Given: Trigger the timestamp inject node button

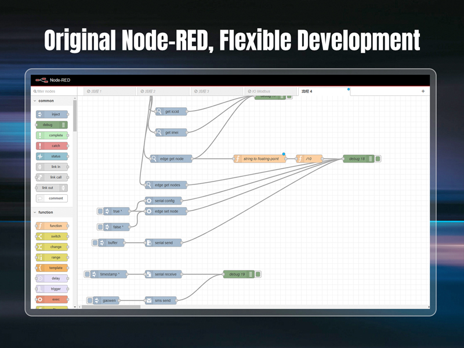Looking at the screenshot, I should 88,274.
